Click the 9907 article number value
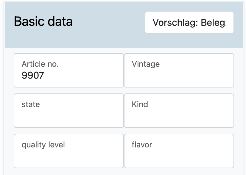Image resolution: width=246 pixels, height=175 pixels. [x=33, y=76]
